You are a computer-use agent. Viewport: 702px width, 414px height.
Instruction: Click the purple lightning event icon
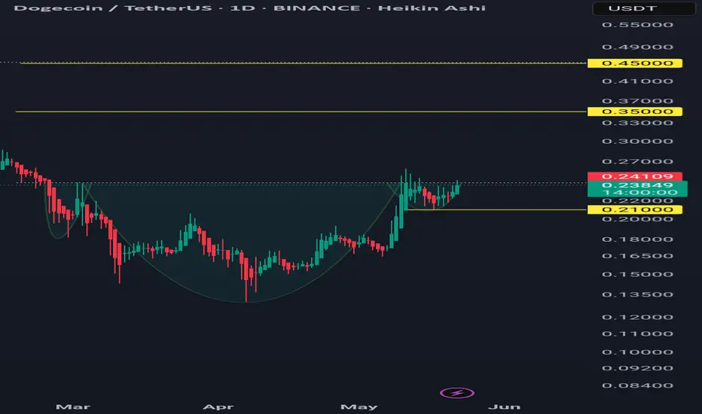click(x=456, y=393)
